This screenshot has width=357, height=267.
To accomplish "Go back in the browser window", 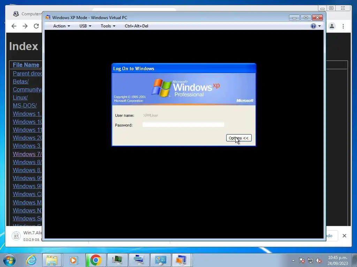I will pos(14,26).
